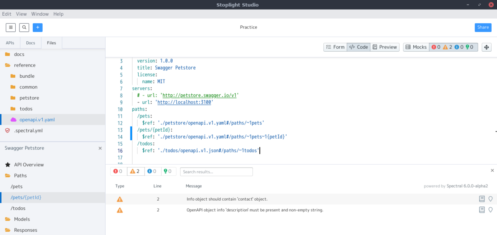
Task: Switch to the APIs tab
Action: click(10, 43)
